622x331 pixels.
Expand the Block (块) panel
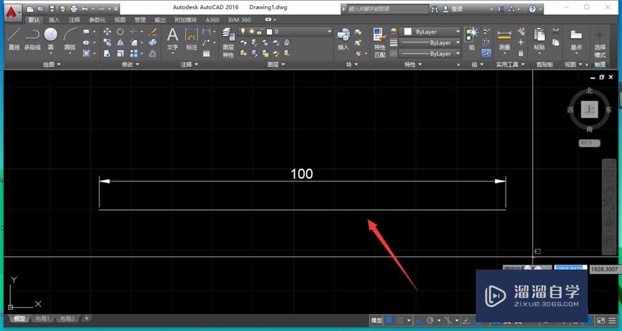351,64
